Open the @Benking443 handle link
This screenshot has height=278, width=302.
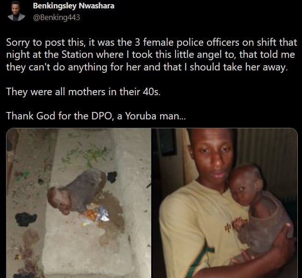tap(56, 17)
